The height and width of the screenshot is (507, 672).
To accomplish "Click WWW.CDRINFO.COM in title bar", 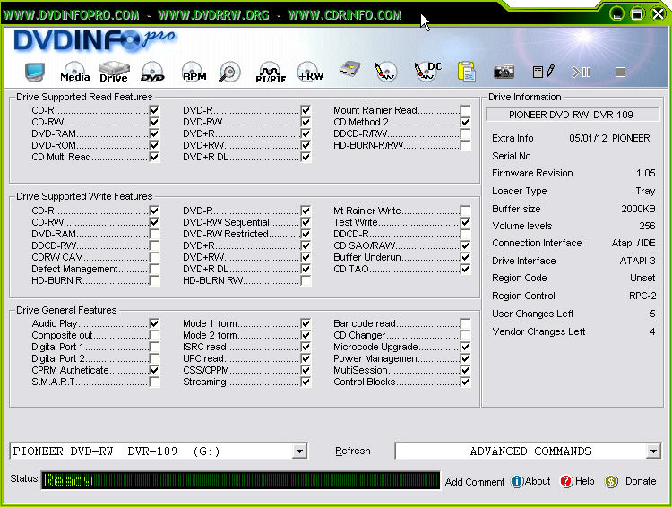I will click(345, 15).
